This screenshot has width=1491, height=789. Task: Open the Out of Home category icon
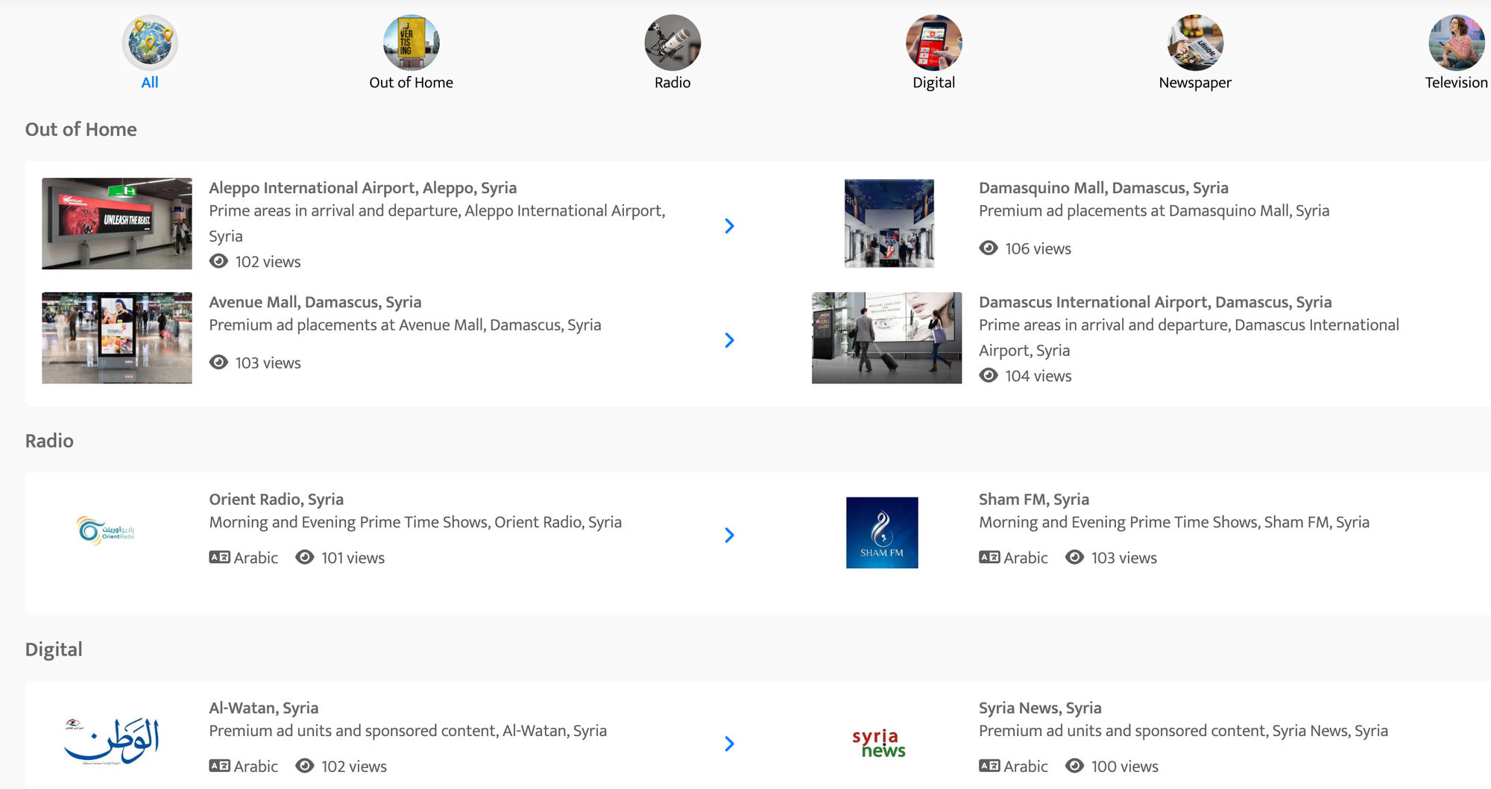click(x=411, y=43)
